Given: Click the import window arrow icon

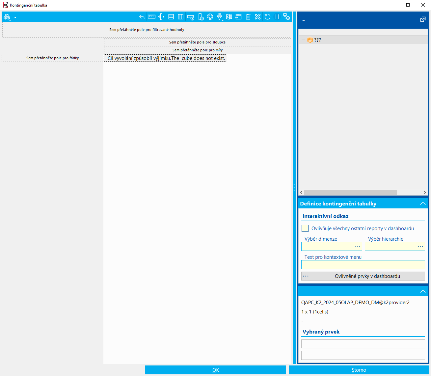Looking at the screenshot, I should (x=238, y=17).
